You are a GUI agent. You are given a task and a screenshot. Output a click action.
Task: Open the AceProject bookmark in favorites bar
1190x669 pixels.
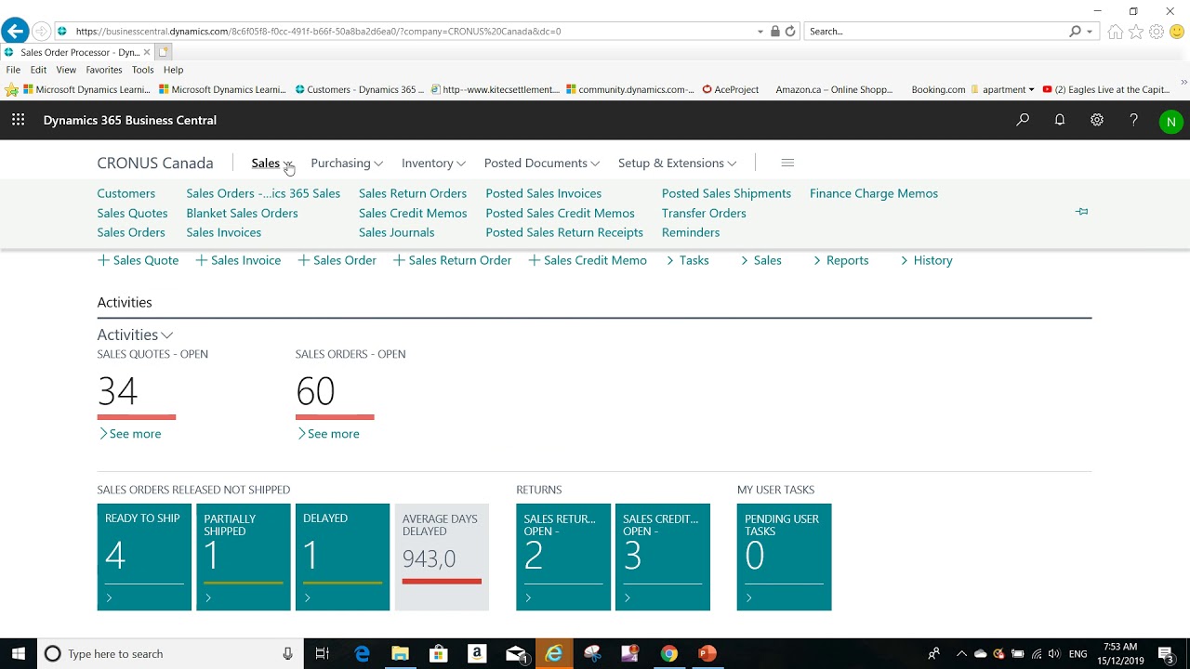731,90
